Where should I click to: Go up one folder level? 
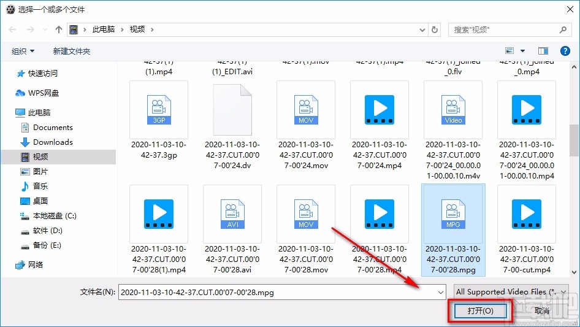pos(58,29)
